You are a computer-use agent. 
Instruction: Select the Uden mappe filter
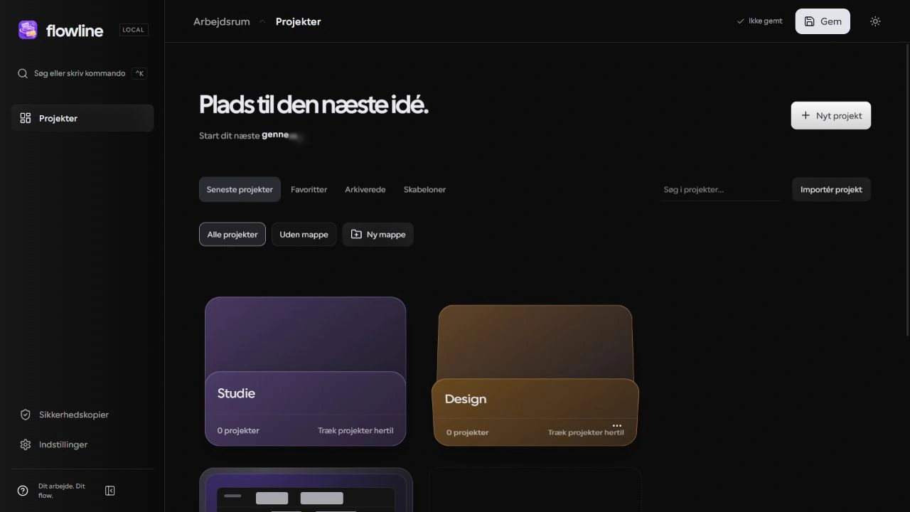[x=304, y=235]
